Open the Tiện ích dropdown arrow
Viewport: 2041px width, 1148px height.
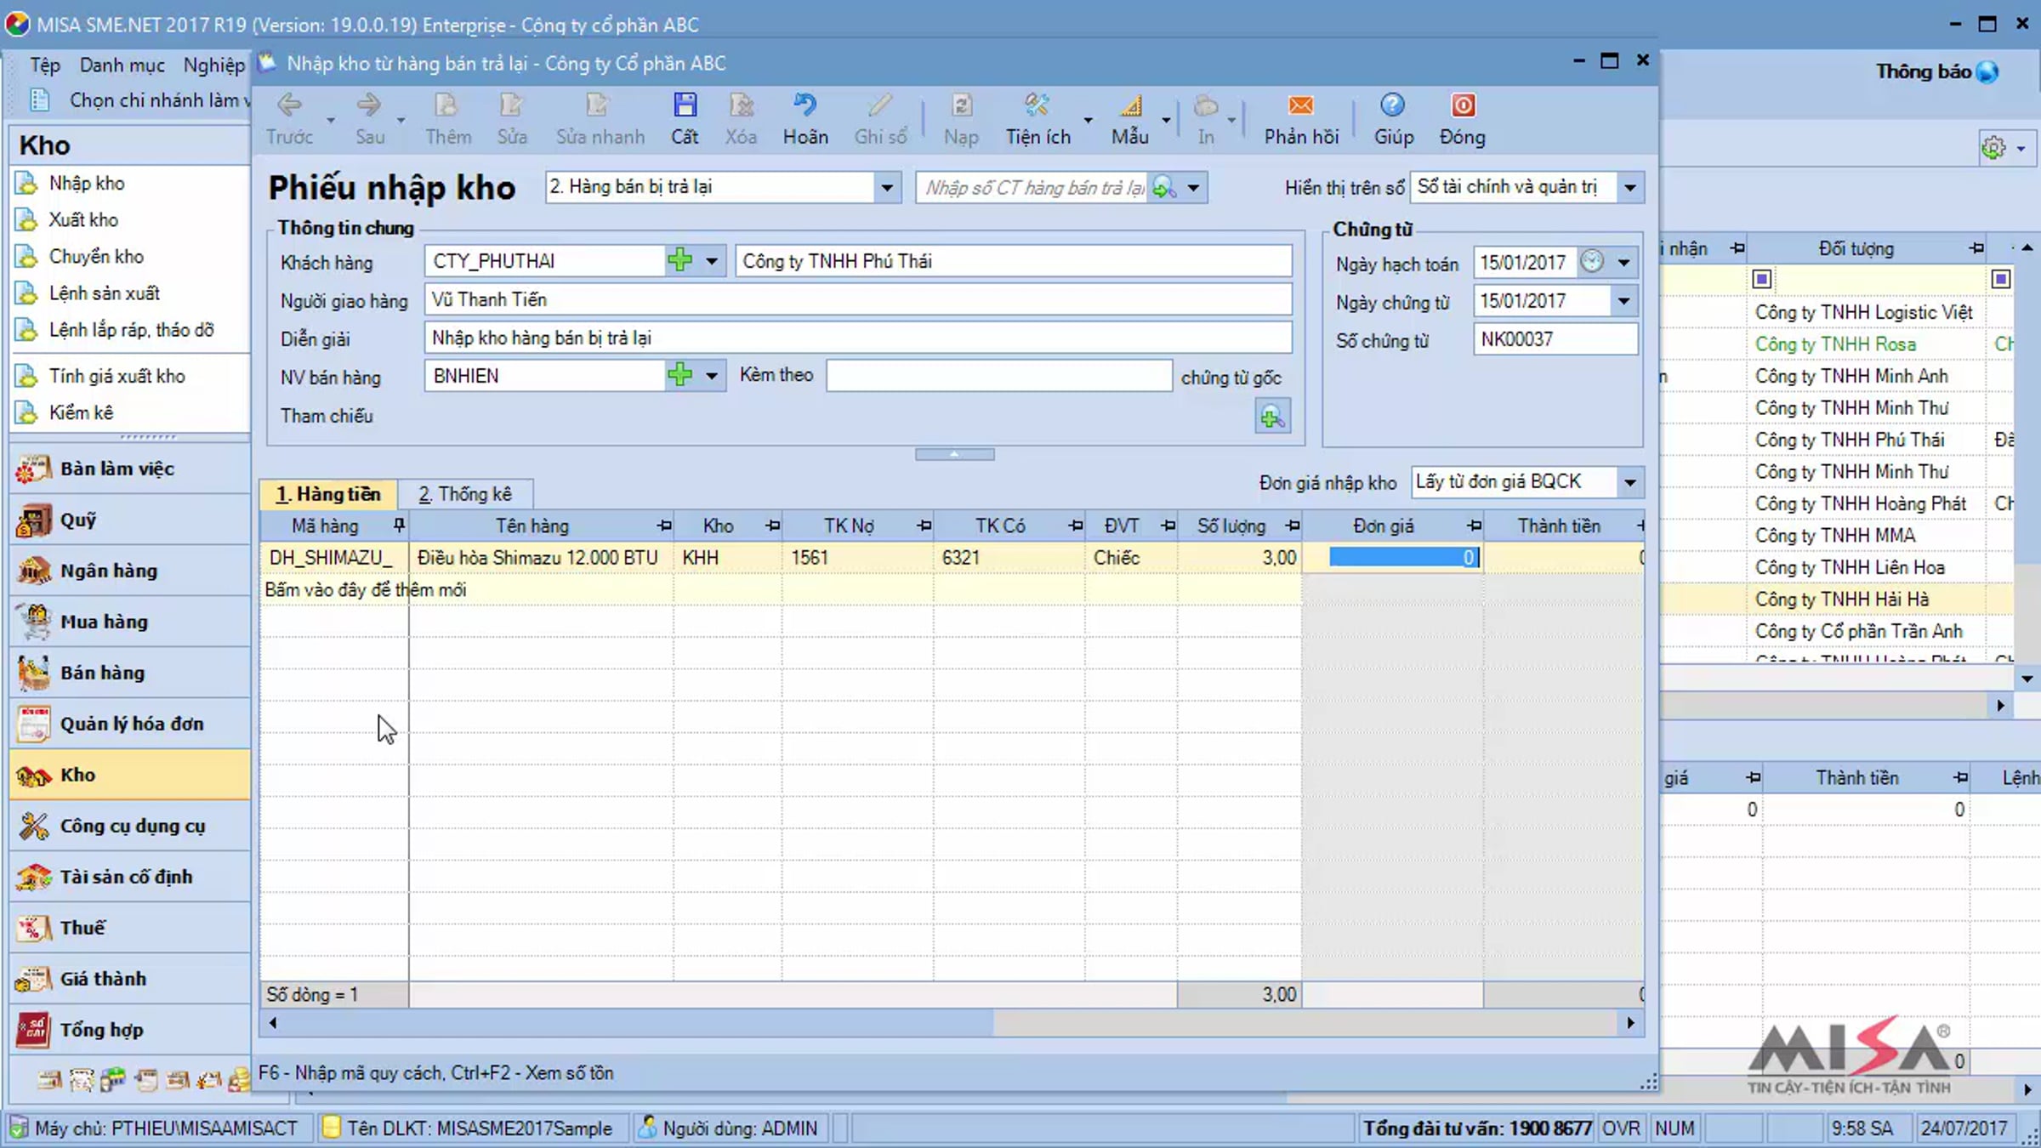coord(1088,120)
